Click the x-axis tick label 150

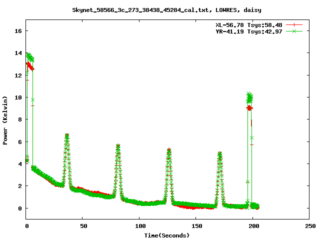197,226
